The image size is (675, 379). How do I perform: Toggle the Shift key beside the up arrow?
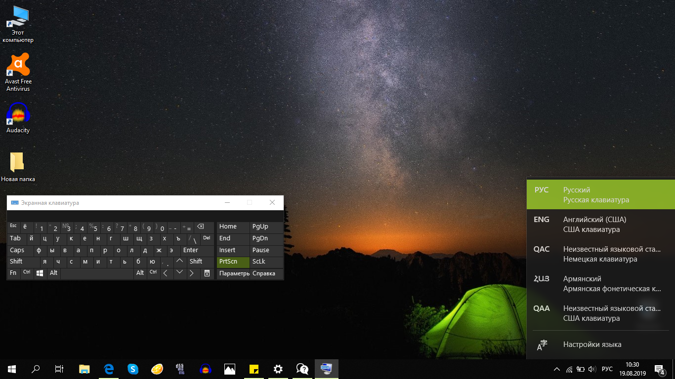coord(200,262)
